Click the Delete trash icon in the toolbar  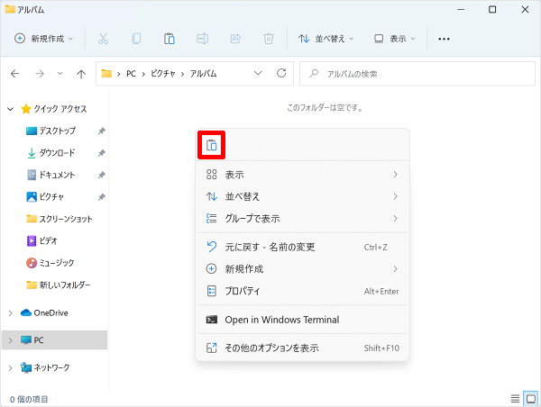(268, 39)
